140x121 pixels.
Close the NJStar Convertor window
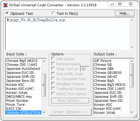pos(131,4)
